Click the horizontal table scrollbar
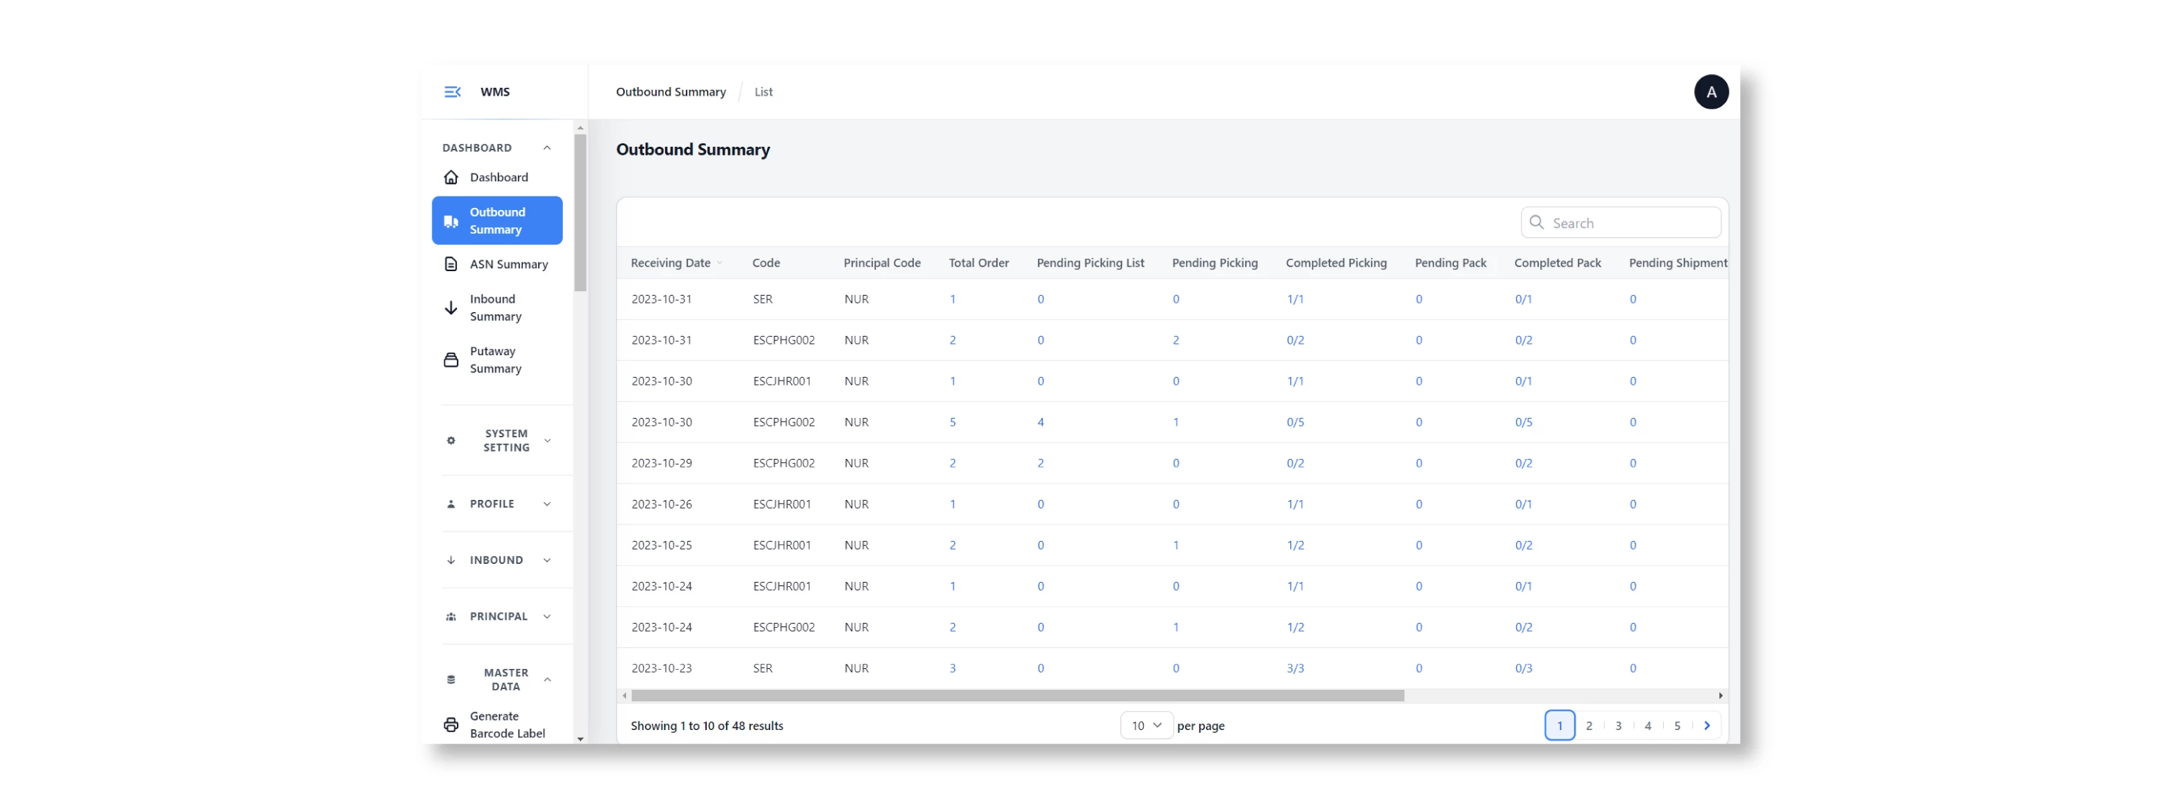2159x807 pixels. (x=1018, y=696)
